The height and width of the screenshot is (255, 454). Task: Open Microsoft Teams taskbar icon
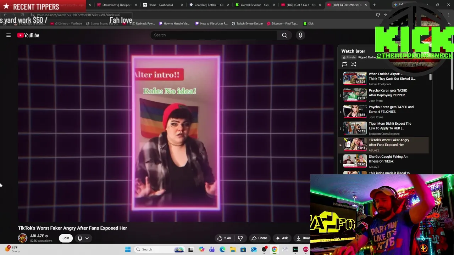coord(212,250)
